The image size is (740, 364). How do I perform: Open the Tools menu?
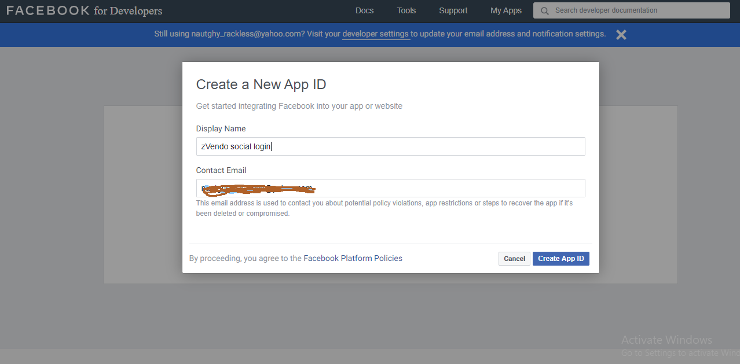click(x=406, y=10)
